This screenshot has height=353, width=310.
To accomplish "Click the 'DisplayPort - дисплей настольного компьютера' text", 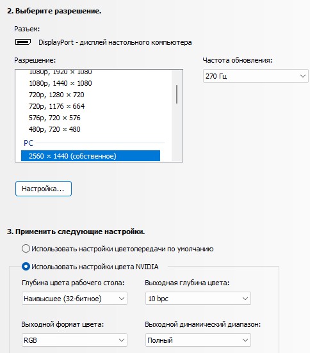I will tap(115, 42).
